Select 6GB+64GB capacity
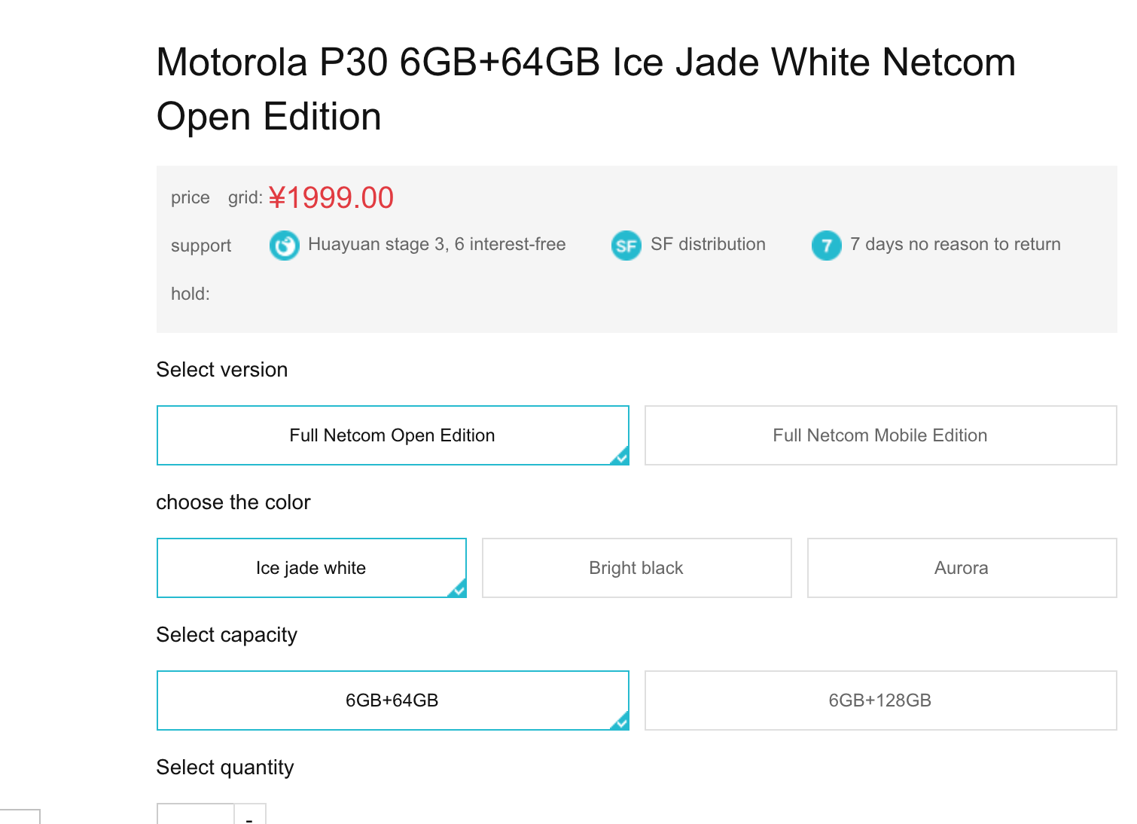The width and height of the screenshot is (1137, 824). 392,700
